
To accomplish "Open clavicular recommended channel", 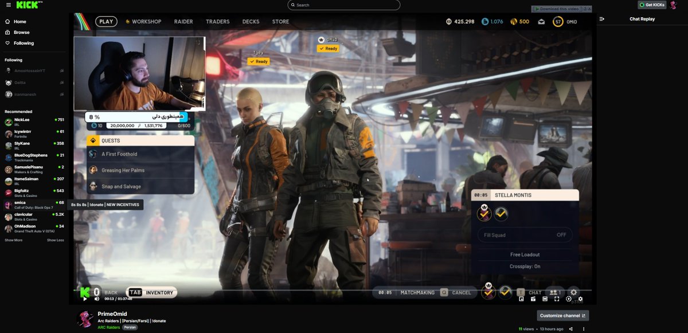I will [34, 216].
